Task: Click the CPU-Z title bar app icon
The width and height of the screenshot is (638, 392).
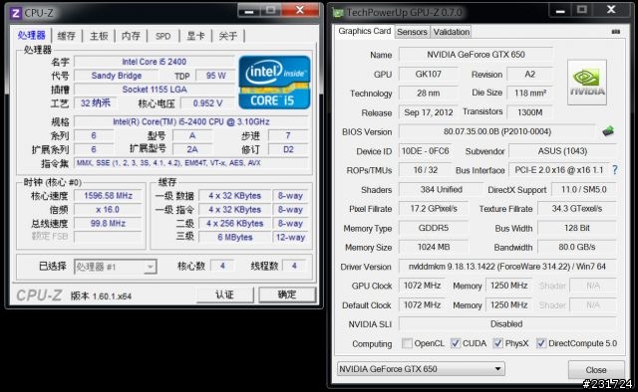Action: point(16,13)
